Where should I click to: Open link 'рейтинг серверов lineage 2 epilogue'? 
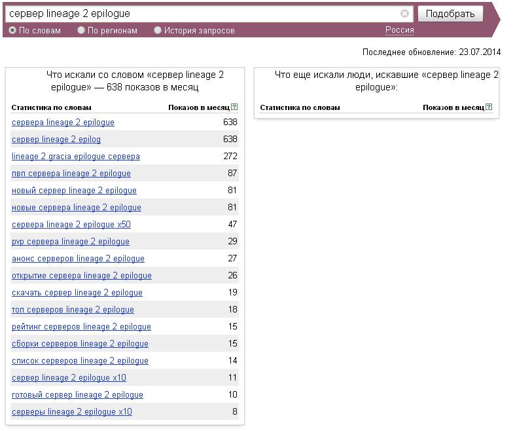click(81, 327)
